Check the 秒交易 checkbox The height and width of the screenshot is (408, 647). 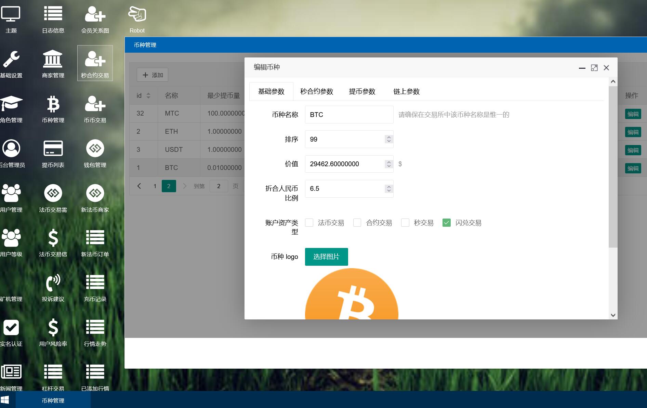pyautogui.click(x=405, y=223)
